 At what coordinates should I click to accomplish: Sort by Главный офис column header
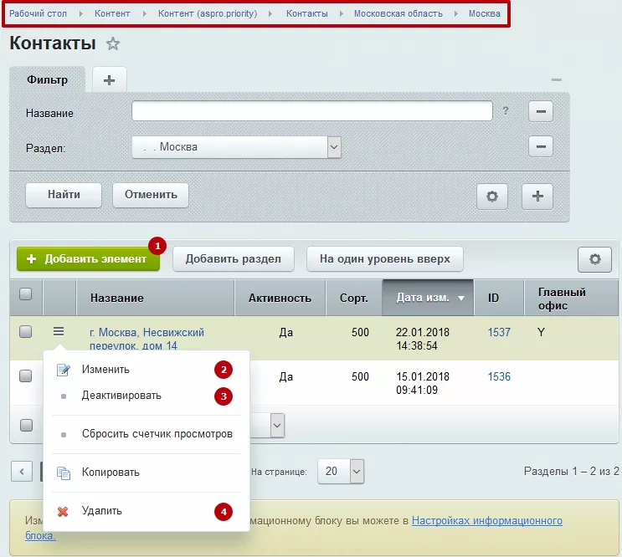[571, 298]
